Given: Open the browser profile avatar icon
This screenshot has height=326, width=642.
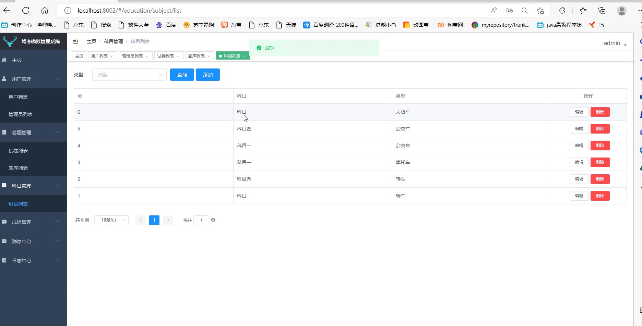Looking at the screenshot, I should 621,11.
